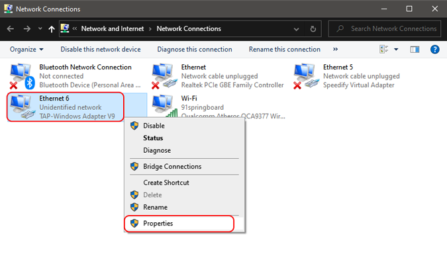The width and height of the screenshot is (447, 260).
Task: Open Help with question mark icon
Action: pos(434,50)
